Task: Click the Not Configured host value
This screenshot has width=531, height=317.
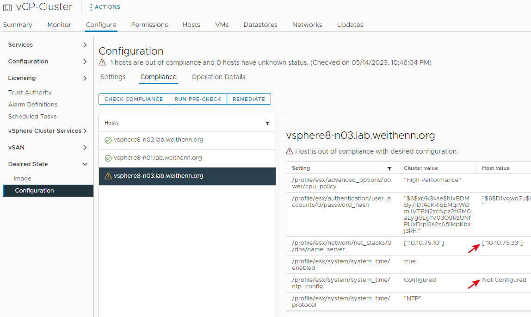Action: click(x=504, y=280)
